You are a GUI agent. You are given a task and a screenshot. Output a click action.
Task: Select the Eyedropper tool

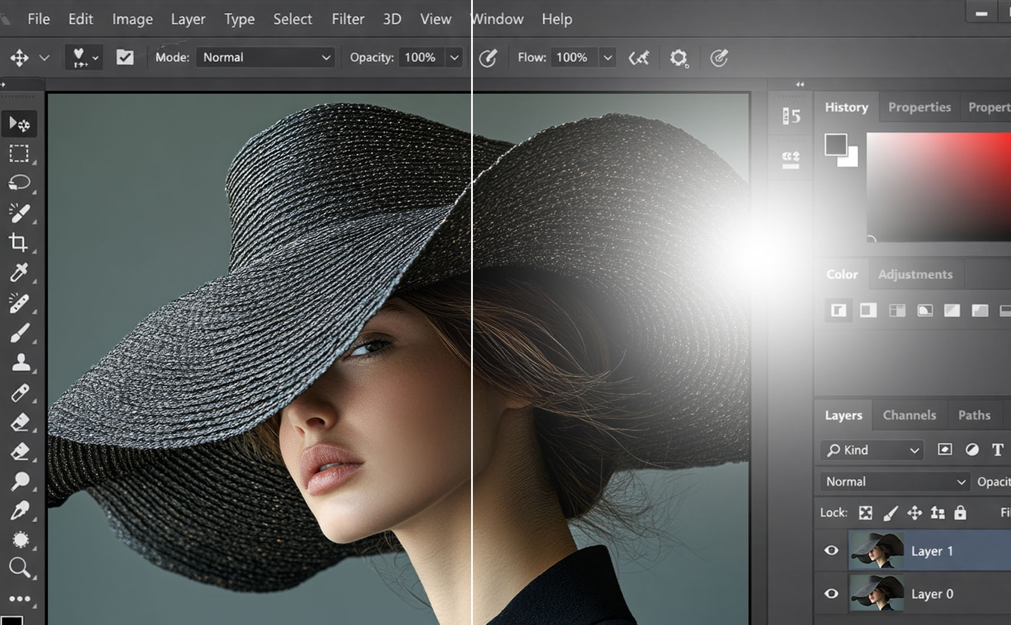click(19, 272)
